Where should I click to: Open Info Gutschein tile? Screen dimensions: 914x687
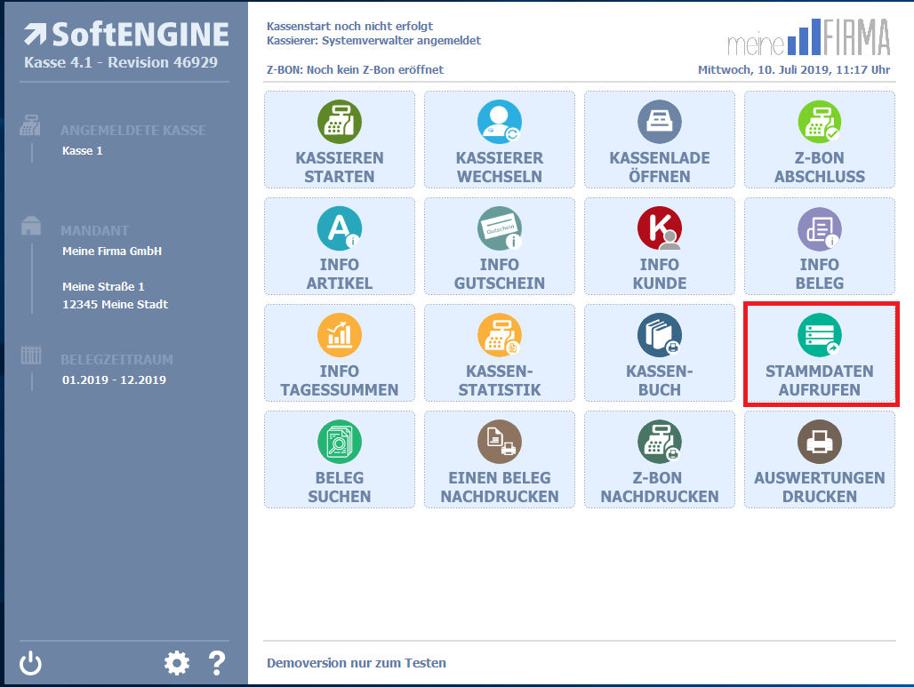(500, 246)
